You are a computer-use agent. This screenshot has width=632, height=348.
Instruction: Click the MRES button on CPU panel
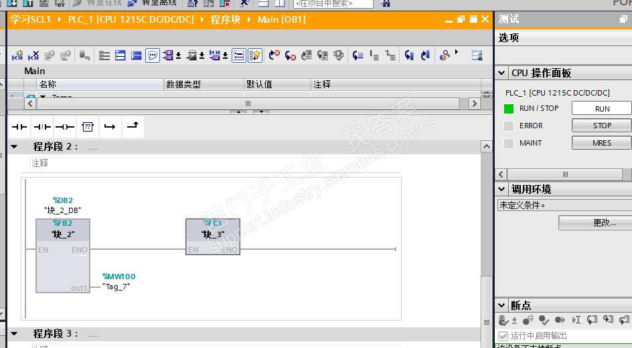pyautogui.click(x=602, y=143)
